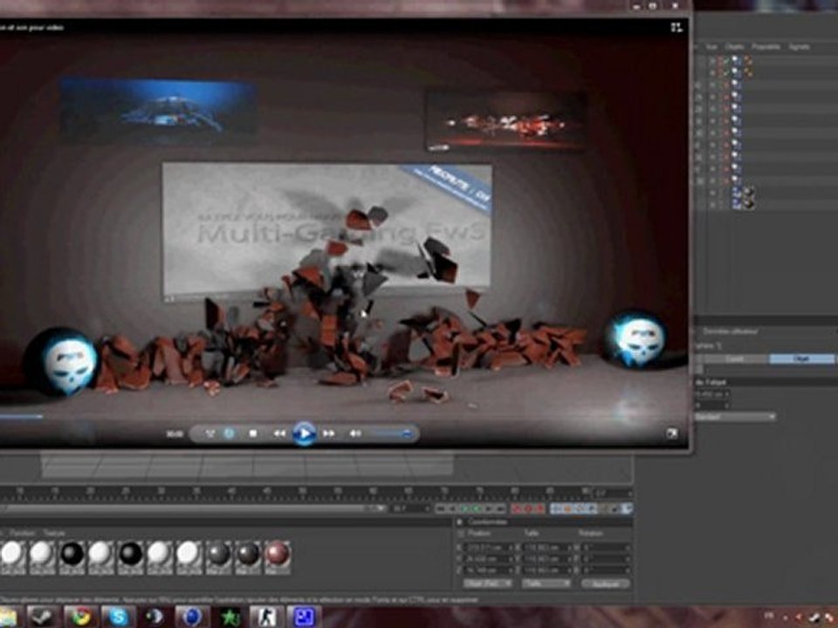
Task: Click first numeric field in attribute panel
Action: 712,394
